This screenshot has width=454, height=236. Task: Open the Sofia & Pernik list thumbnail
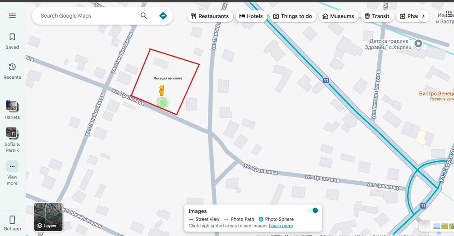tap(12, 133)
